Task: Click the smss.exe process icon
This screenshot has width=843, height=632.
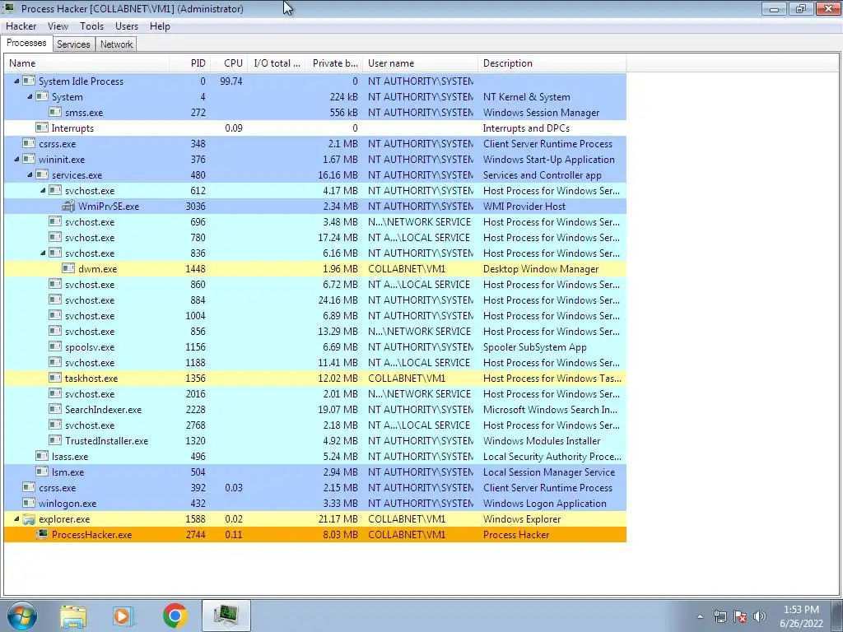Action: (55, 112)
